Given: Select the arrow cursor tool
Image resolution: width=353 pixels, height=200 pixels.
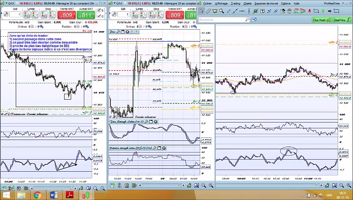Looking at the screenshot, I should [x=201, y=11].
